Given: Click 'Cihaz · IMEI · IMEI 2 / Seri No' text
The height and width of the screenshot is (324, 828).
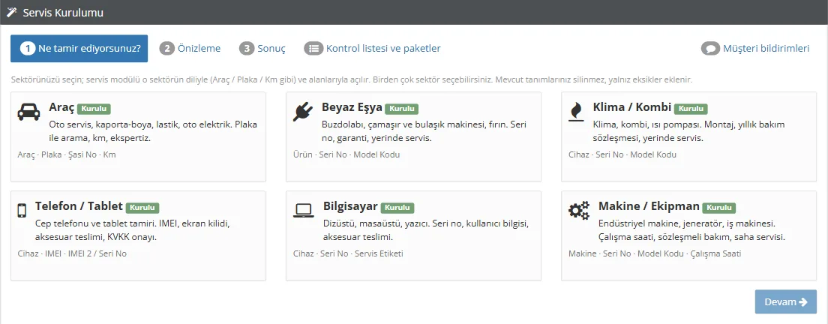Looking at the screenshot, I should pyautogui.click(x=72, y=253).
